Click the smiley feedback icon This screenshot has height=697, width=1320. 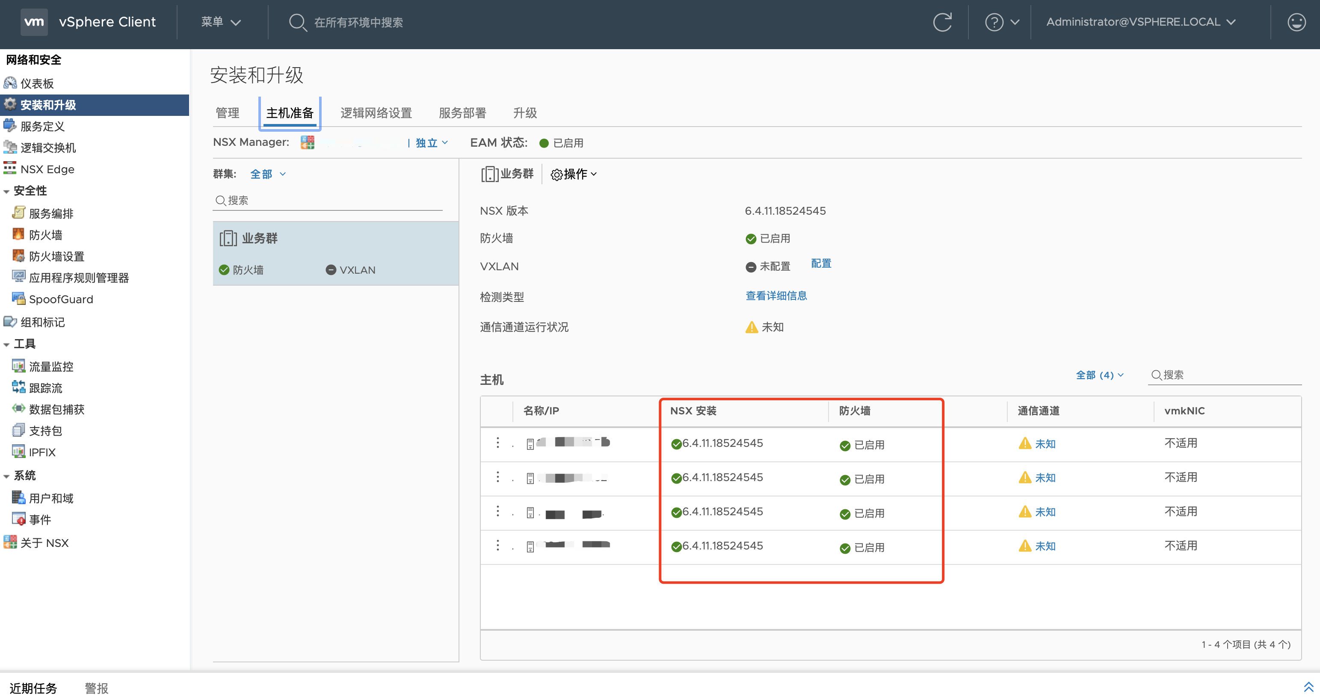click(1296, 22)
